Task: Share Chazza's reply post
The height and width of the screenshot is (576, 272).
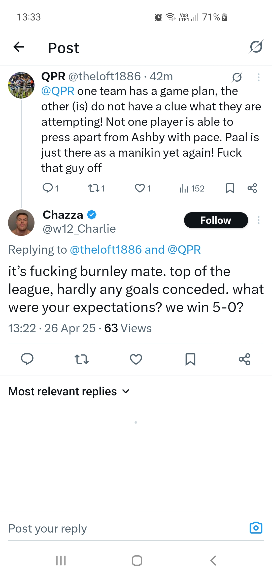Action: tap(245, 359)
